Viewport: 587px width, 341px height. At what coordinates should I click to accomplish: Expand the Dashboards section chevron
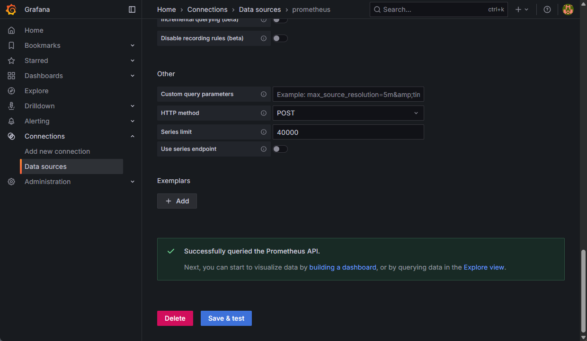(x=133, y=76)
